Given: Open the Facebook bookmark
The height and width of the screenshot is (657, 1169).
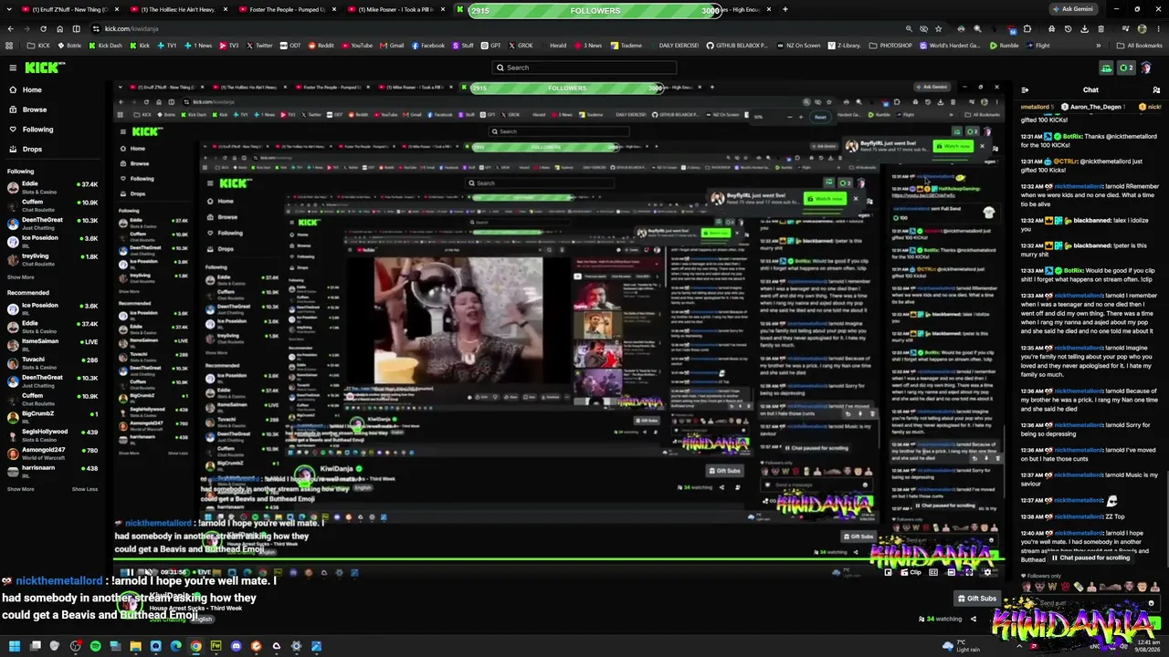Looking at the screenshot, I should point(428,46).
